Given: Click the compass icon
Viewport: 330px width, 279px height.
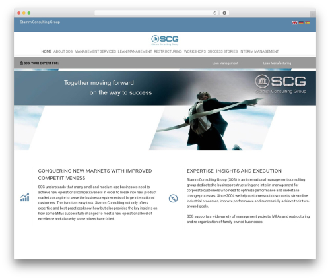Looking at the screenshot, I should pos(173,199).
